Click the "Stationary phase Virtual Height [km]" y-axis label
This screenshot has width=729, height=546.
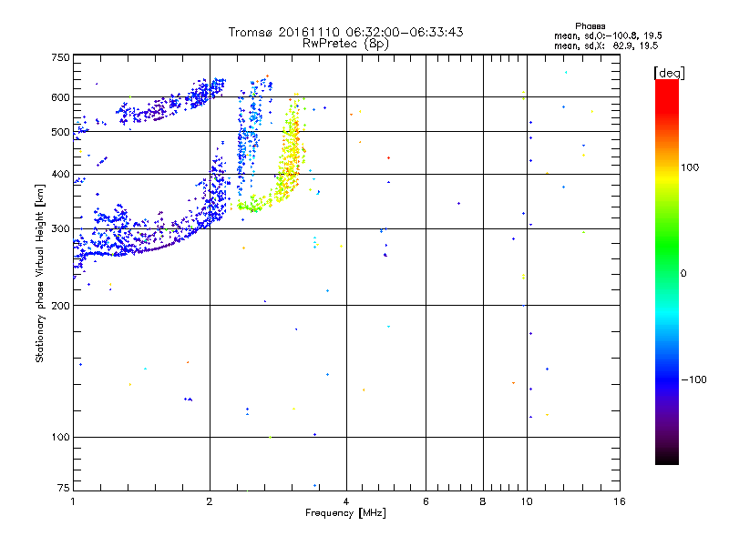pos(40,273)
